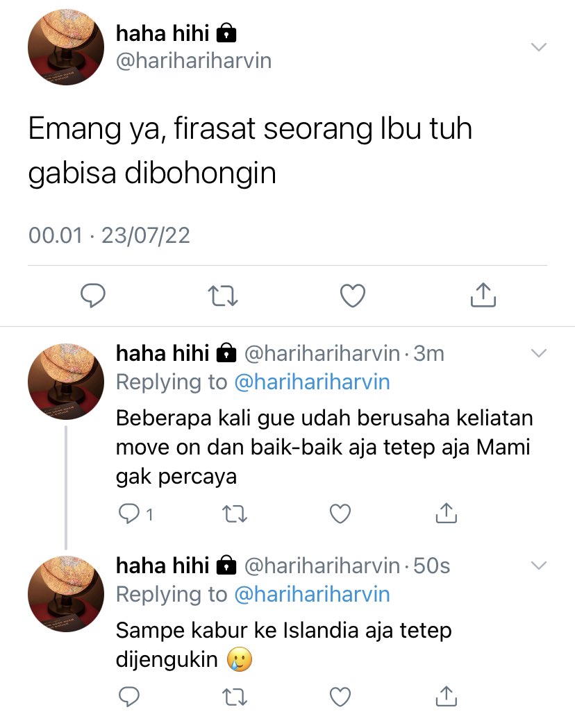The height and width of the screenshot is (721, 575).
Task: View the main tweet author's profile picture
Action: click(x=66, y=47)
